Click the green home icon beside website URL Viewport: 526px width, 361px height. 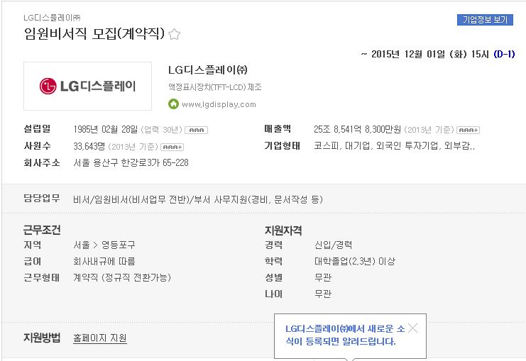(173, 104)
